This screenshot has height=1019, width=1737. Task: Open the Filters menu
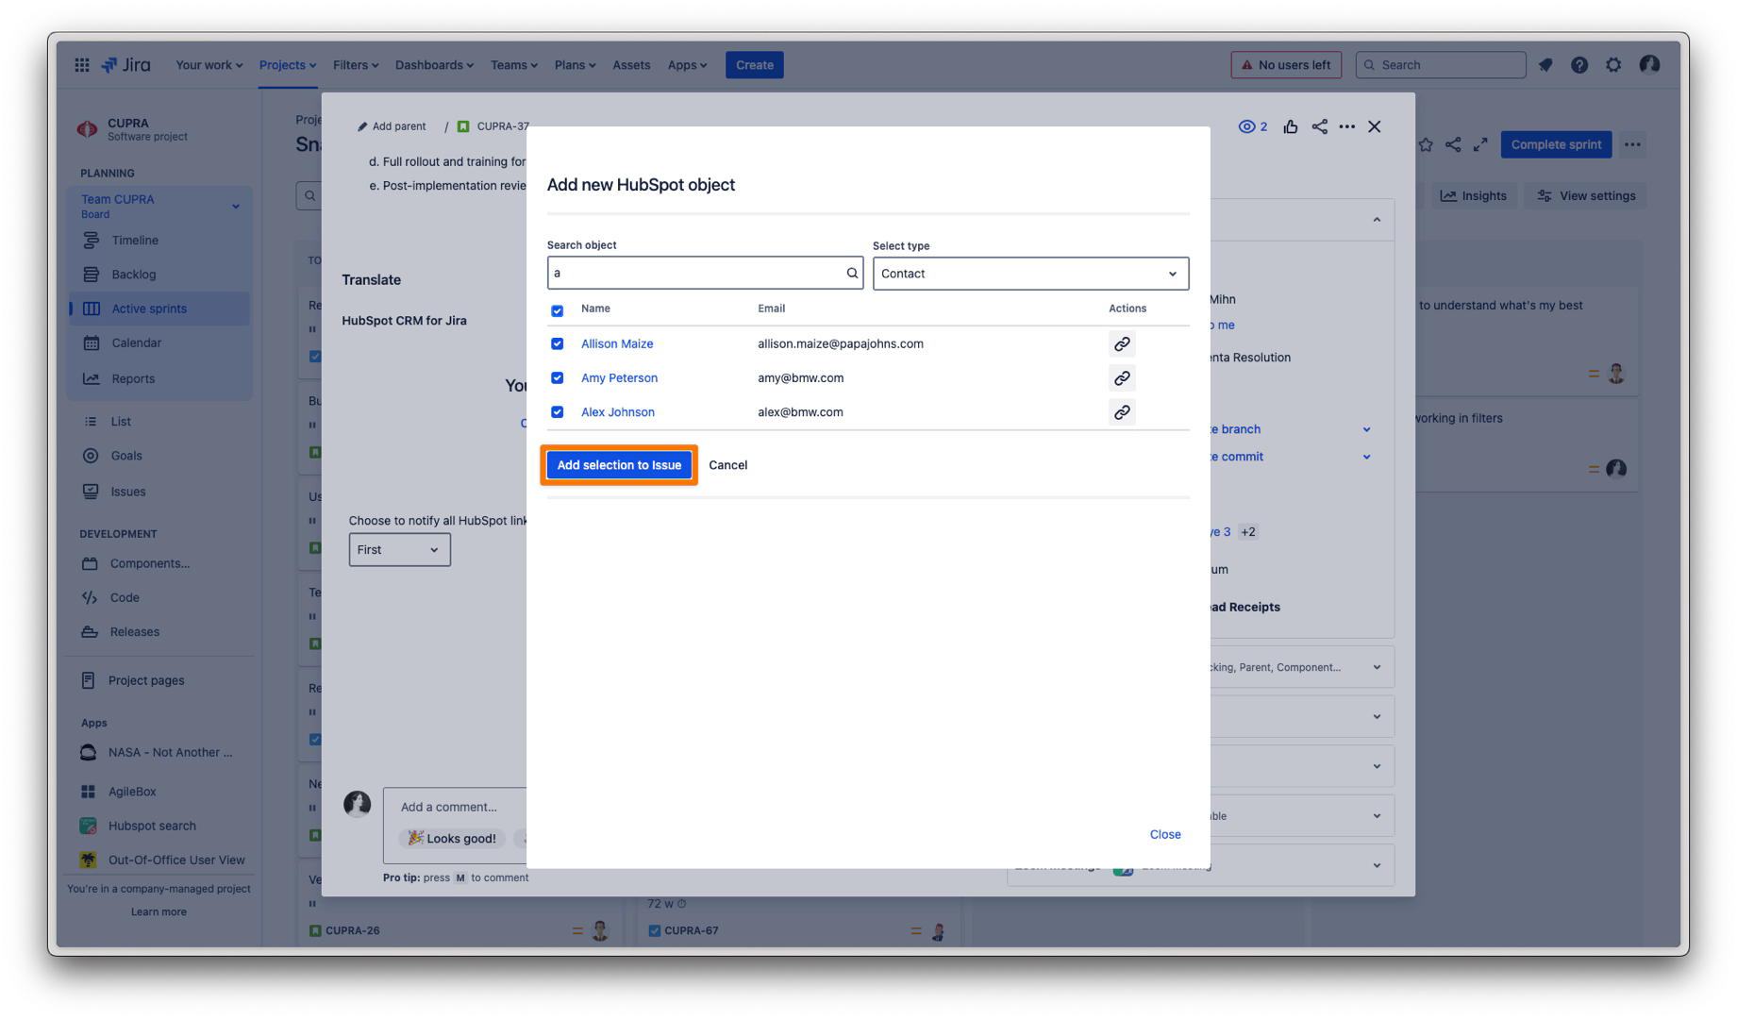point(355,65)
